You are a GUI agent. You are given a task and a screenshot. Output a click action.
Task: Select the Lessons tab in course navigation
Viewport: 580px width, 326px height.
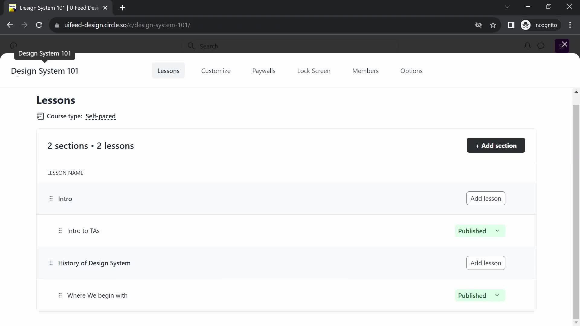coord(169,70)
